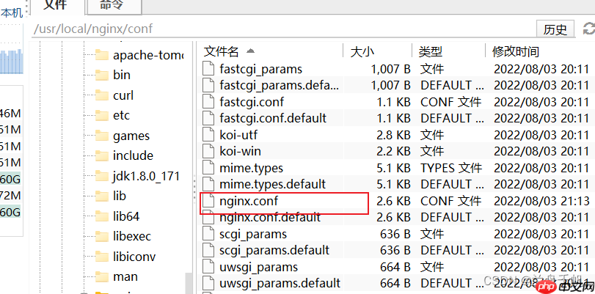This screenshot has width=595, height=294.
Task: Switch to the 命令 tab
Action: click(x=114, y=7)
